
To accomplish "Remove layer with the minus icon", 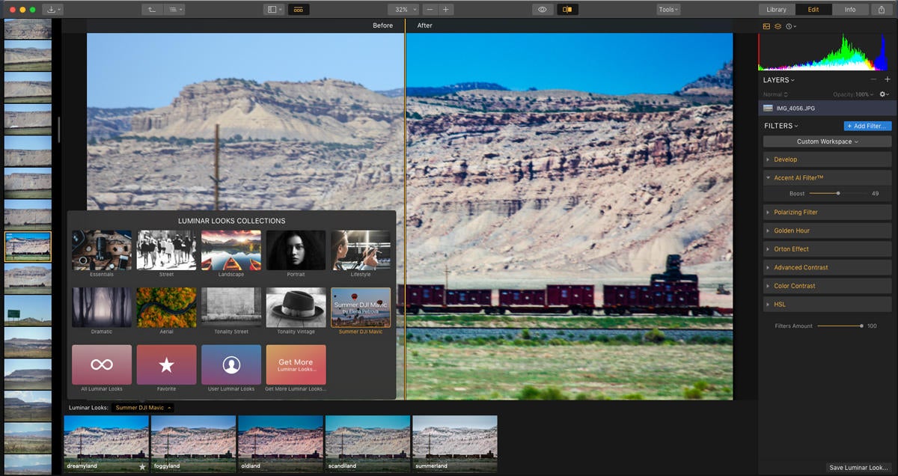I will (x=873, y=79).
